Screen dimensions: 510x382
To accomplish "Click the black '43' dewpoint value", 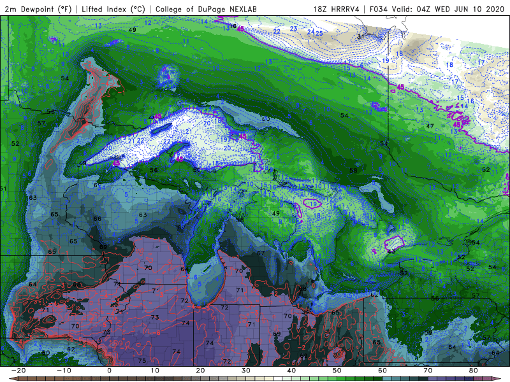I will point(391,251).
